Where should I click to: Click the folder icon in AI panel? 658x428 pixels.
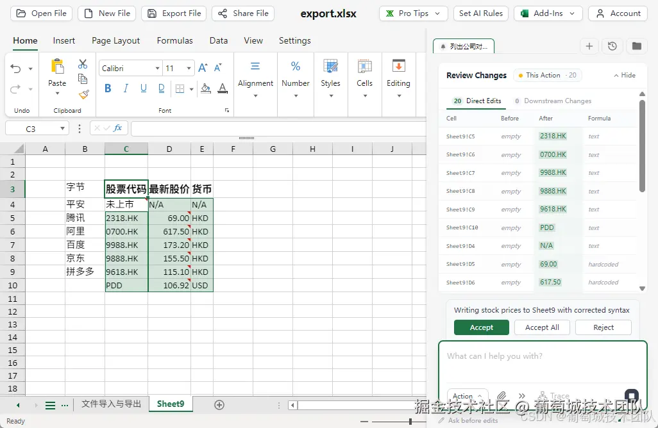637,46
